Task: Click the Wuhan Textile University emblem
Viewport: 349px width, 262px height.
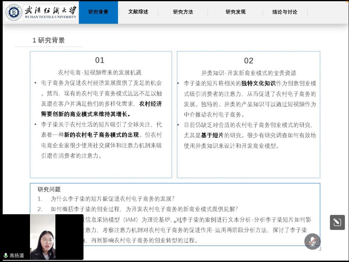Action: pyautogui.click(x=14, y=12)
